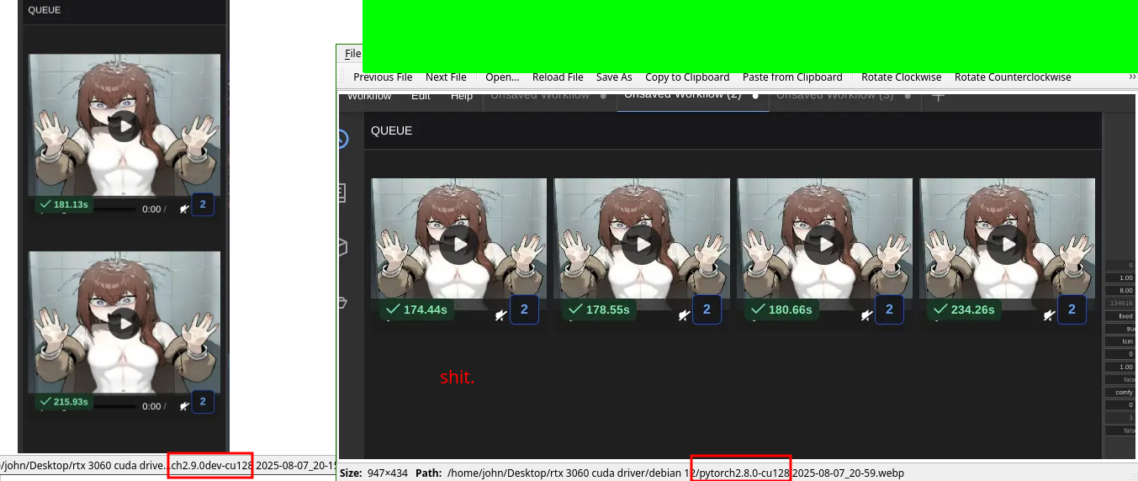Click the 215.93s status badge in left window
The width and height of the screenshot is (1138, 481).
click(x=64, y=402)
